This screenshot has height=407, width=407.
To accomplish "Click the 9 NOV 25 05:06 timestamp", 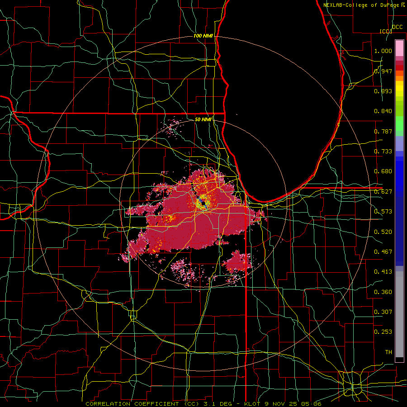I will click(x=293, y=404).
